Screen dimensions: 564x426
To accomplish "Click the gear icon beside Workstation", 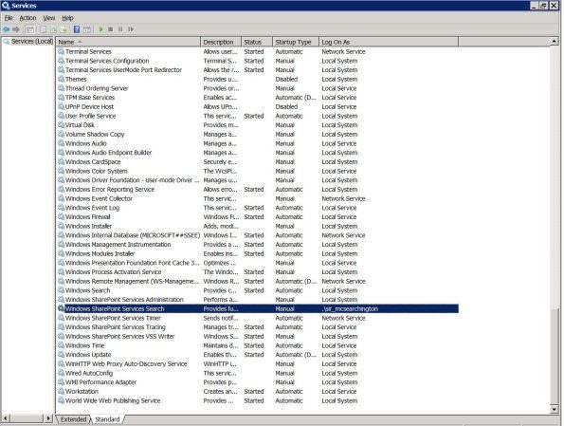I will click(62, 391).
